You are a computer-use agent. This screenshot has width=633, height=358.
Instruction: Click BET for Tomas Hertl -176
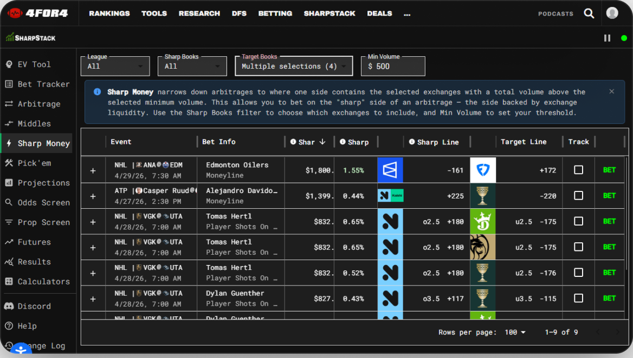pyautogui.click(x=609, y=273)
